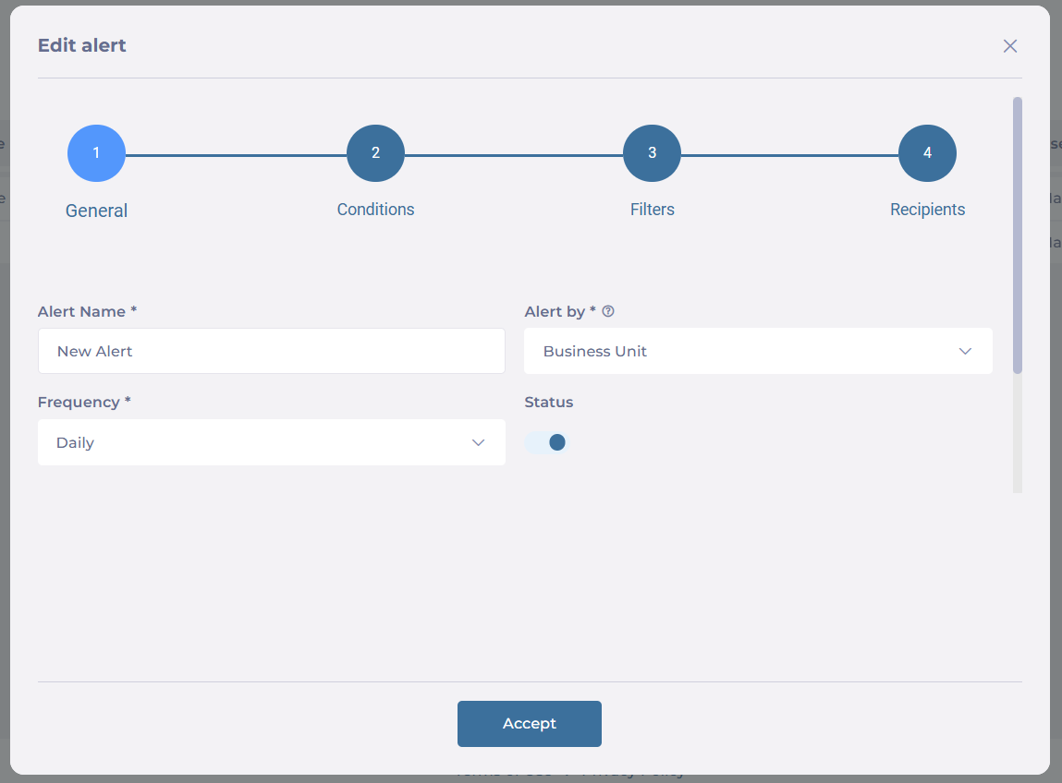Toggle the Status switch
The height and width of the screenshot is (783, 1062).
[x=547, y=442]
